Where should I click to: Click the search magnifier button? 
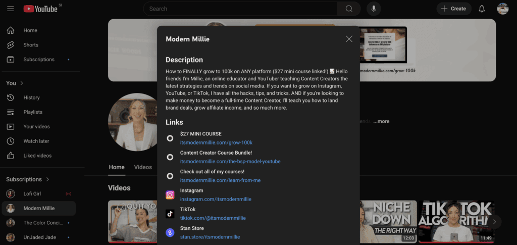click(349, 9)
